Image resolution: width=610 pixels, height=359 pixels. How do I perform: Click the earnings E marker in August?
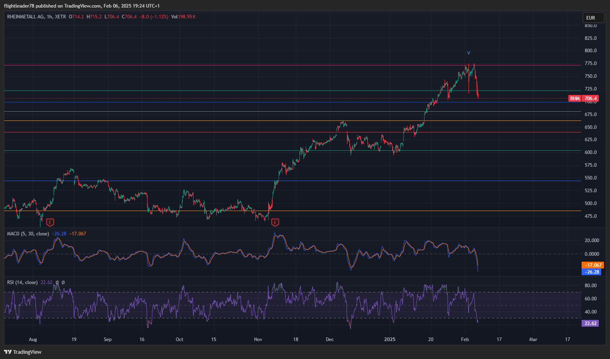click(x=50, y=222)
